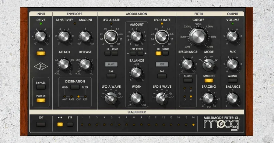The height and width of the screenshot is (143, 274).
Task: Select slope indicator 4
Action: pos(191,96)
